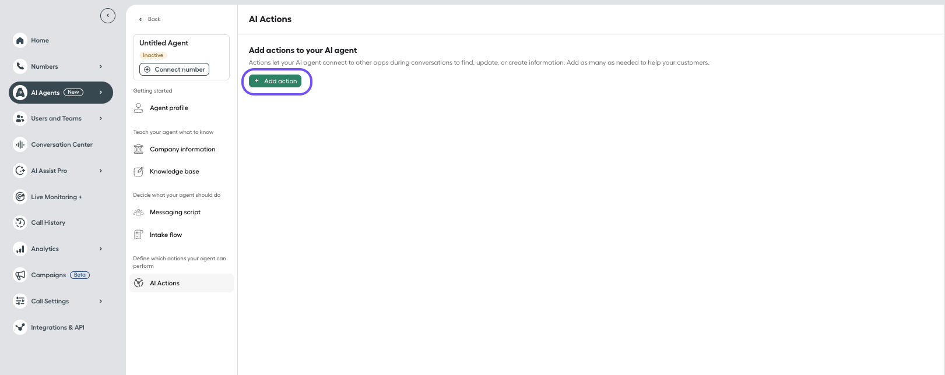Screen dimensions: 945x375
Task: Click the AI Agents robot icon
Action: (20, 93)
